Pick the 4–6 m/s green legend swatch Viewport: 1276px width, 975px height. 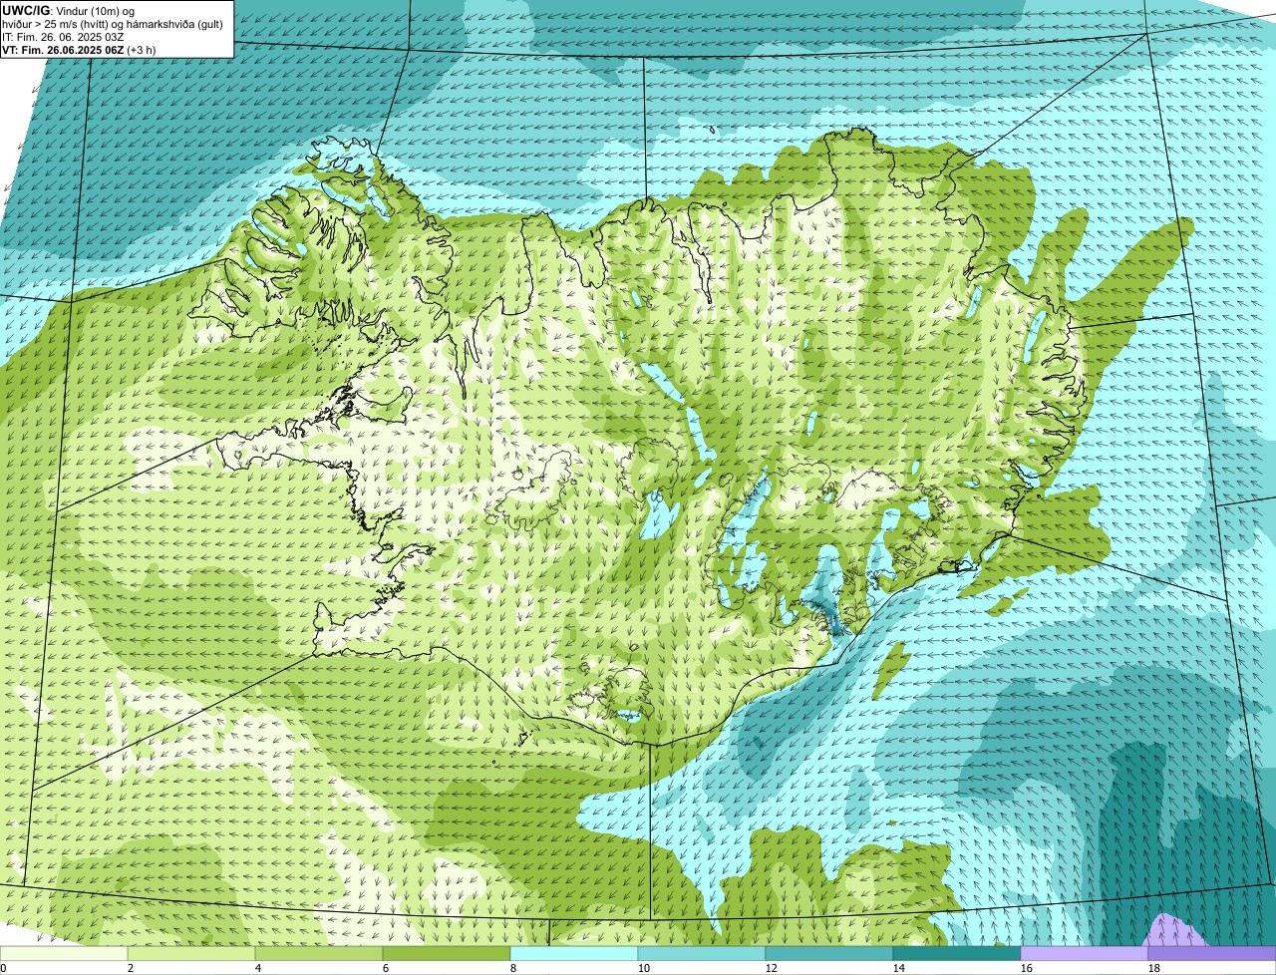pos(319,953)
